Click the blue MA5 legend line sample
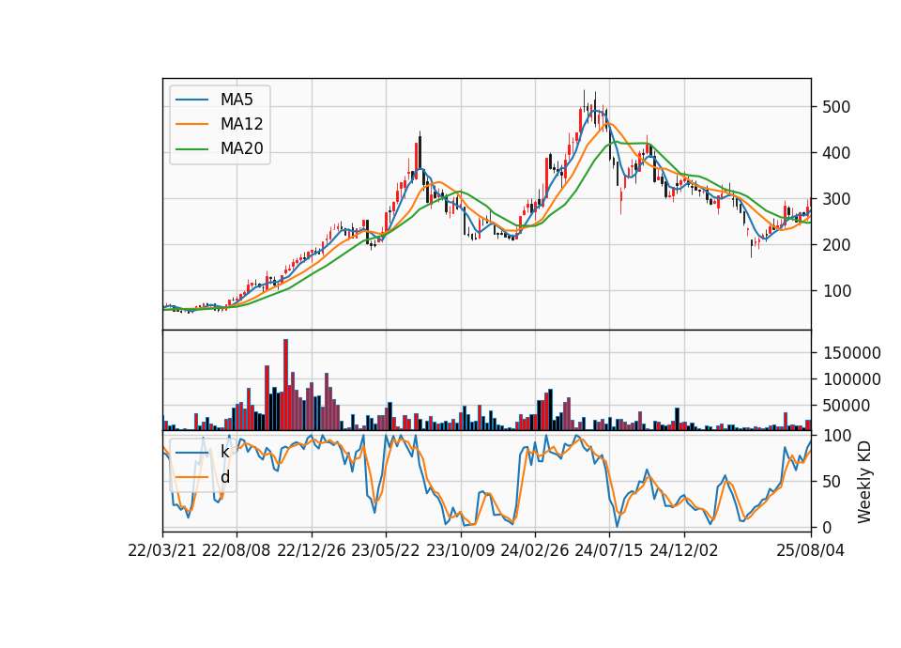 click(x=191, y=100)
